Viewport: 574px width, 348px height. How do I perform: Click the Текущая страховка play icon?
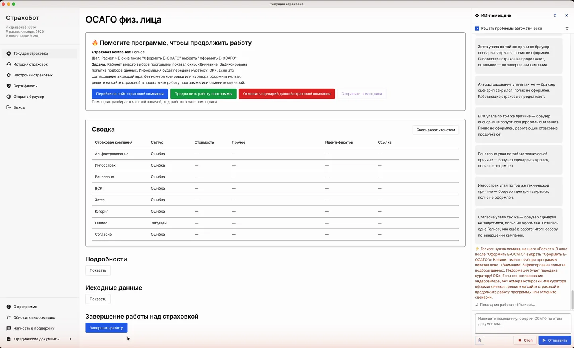pos(9,54)
